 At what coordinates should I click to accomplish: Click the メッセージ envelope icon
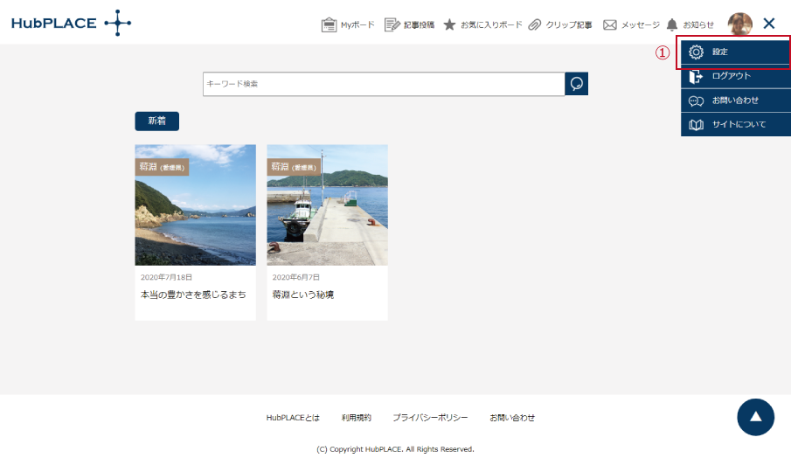[x=610, y=24]
